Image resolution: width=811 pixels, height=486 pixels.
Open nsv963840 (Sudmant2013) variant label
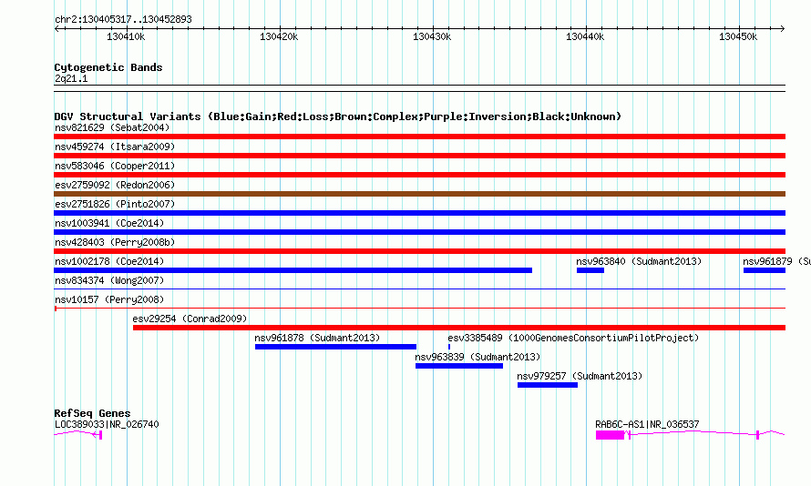(639, 261)
